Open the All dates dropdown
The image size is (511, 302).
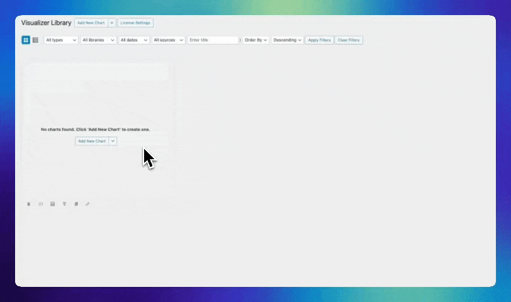pos(133,40)
